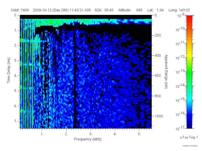Click the frequency tick label '3.'
Image resolution: width=202 pixels, height=151 pixels.
coord(91,134)
